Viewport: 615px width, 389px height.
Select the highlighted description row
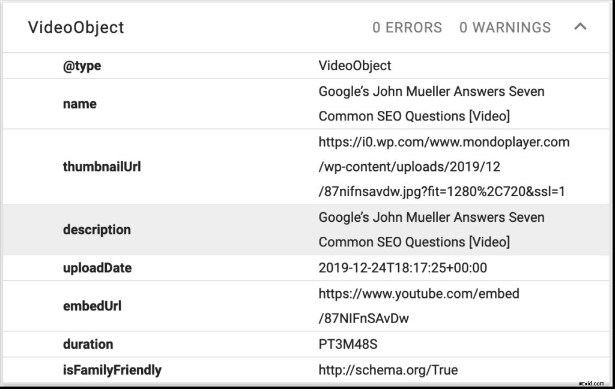[x=97, y=230]
